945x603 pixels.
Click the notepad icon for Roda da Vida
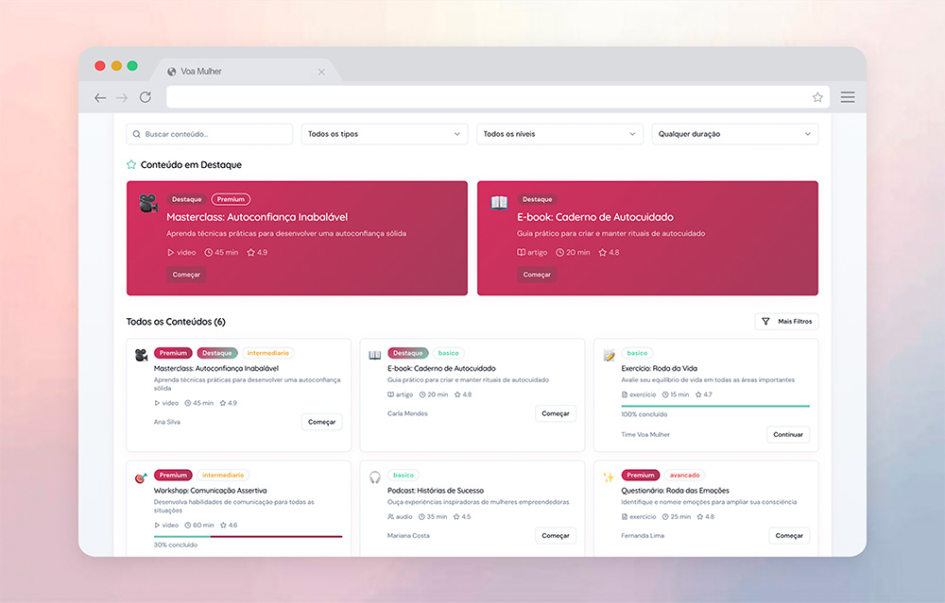click(610, 356)
